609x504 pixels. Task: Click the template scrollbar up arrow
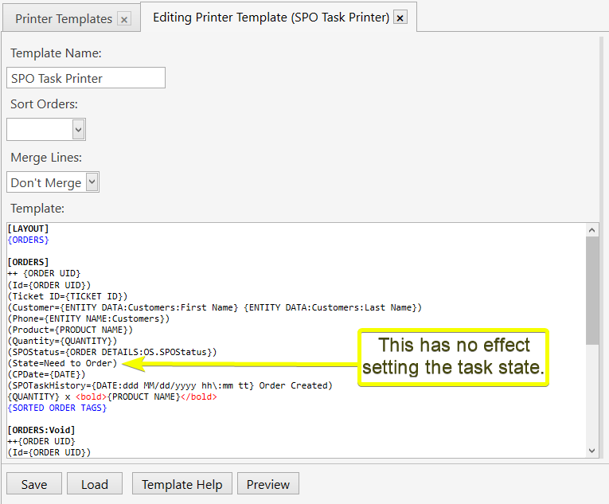591,230
